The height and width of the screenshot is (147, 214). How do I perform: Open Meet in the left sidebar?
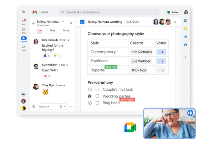click(x=24, y=48)
